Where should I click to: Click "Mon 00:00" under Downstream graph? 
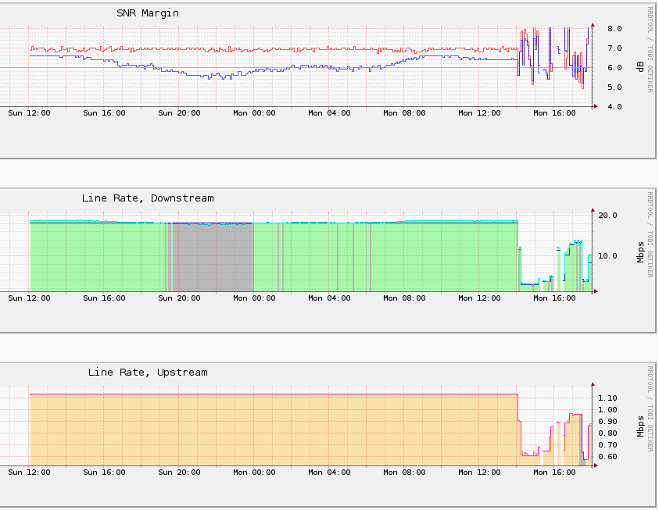254,298
